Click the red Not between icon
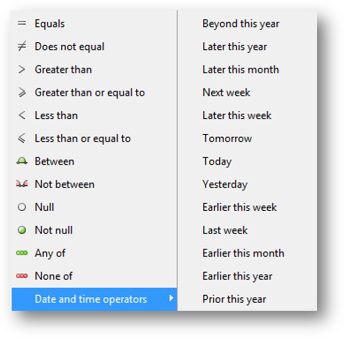344x338 pixels. (x=22, y=184)
